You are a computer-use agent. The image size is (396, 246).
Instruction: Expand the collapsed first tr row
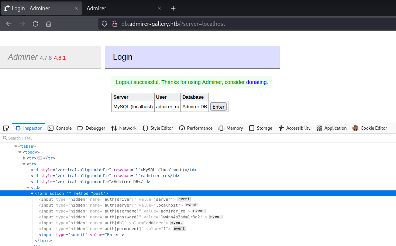tap(24, 158)
